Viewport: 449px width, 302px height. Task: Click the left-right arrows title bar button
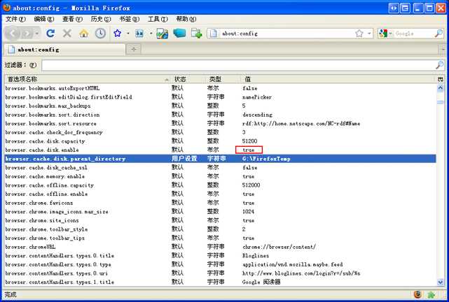coord(394,8)
